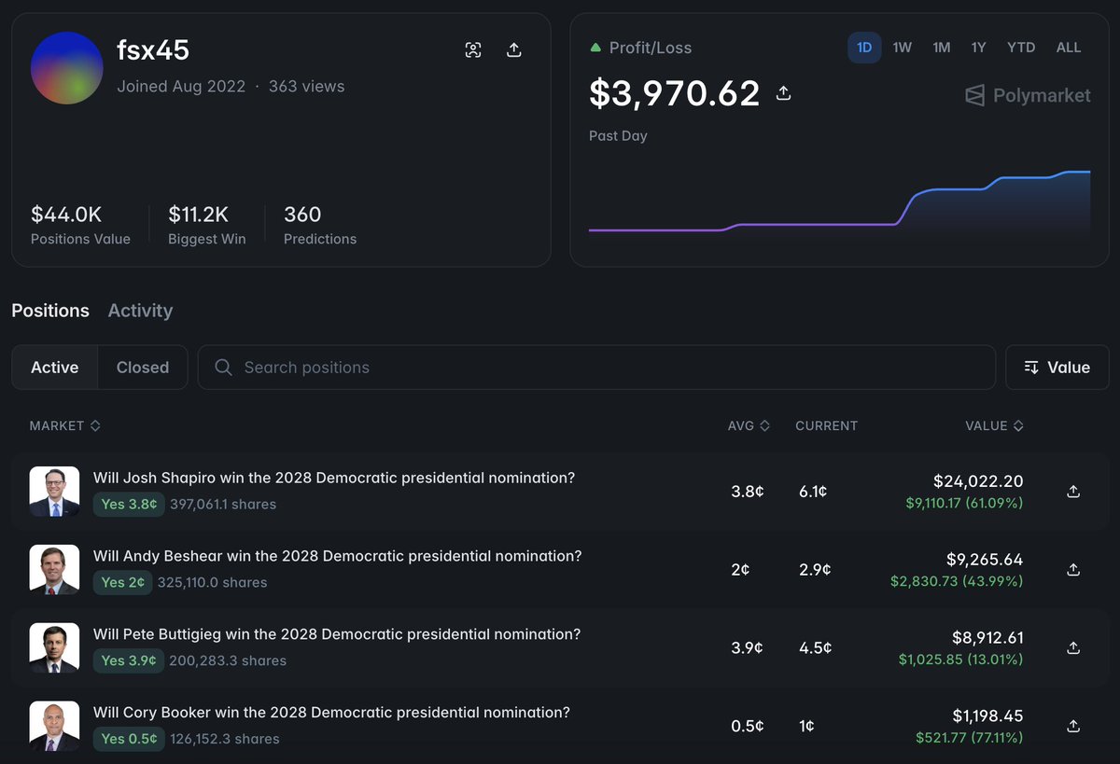
Task: Click the fsx45 gradient avatar
Action: point(66,68)
